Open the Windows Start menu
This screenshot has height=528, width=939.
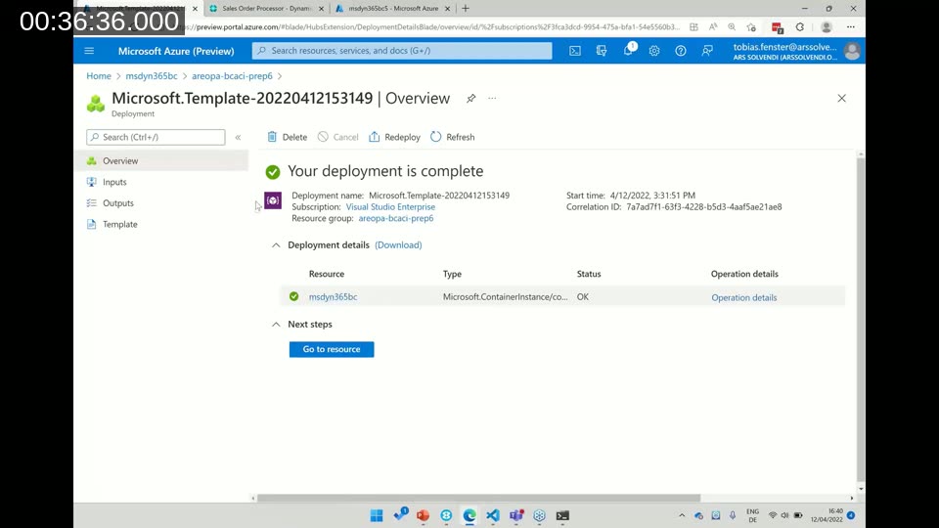pyautogui.click(x=376, y=515)
